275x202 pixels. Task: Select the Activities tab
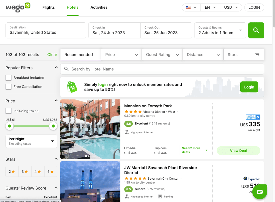(99, 7)
